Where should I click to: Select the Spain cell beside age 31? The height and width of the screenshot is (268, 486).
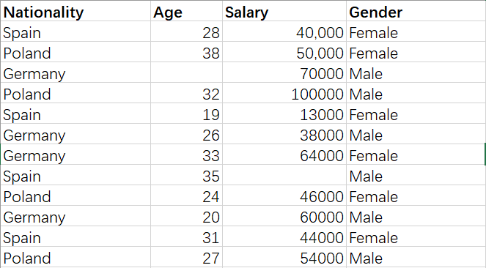coord(76,237)
